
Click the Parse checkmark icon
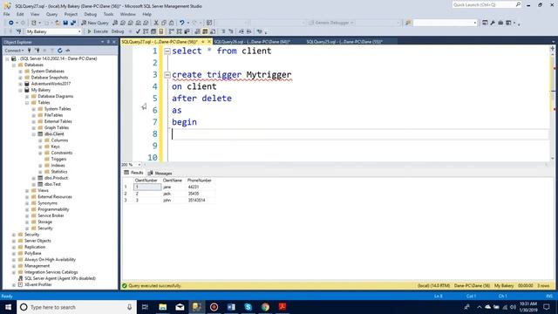(x=138, y=31)
